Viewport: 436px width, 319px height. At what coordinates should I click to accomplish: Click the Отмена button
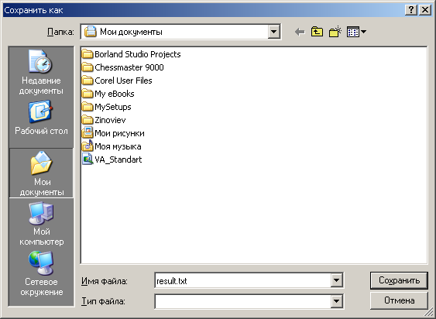pos(399,300)
